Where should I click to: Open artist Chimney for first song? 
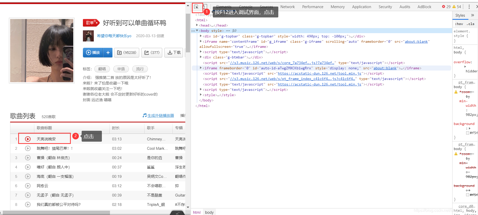(156, 139)
